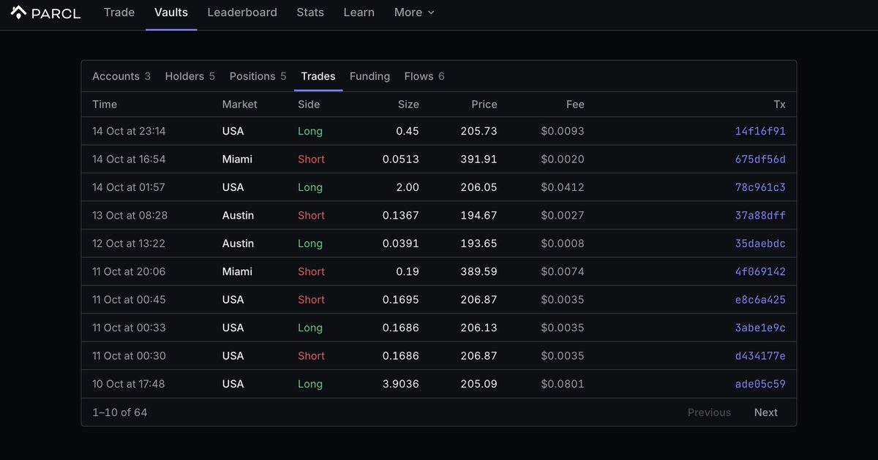878x460 pixels.
Task: Expand the More dropdown menu
Action: [414, 12]
